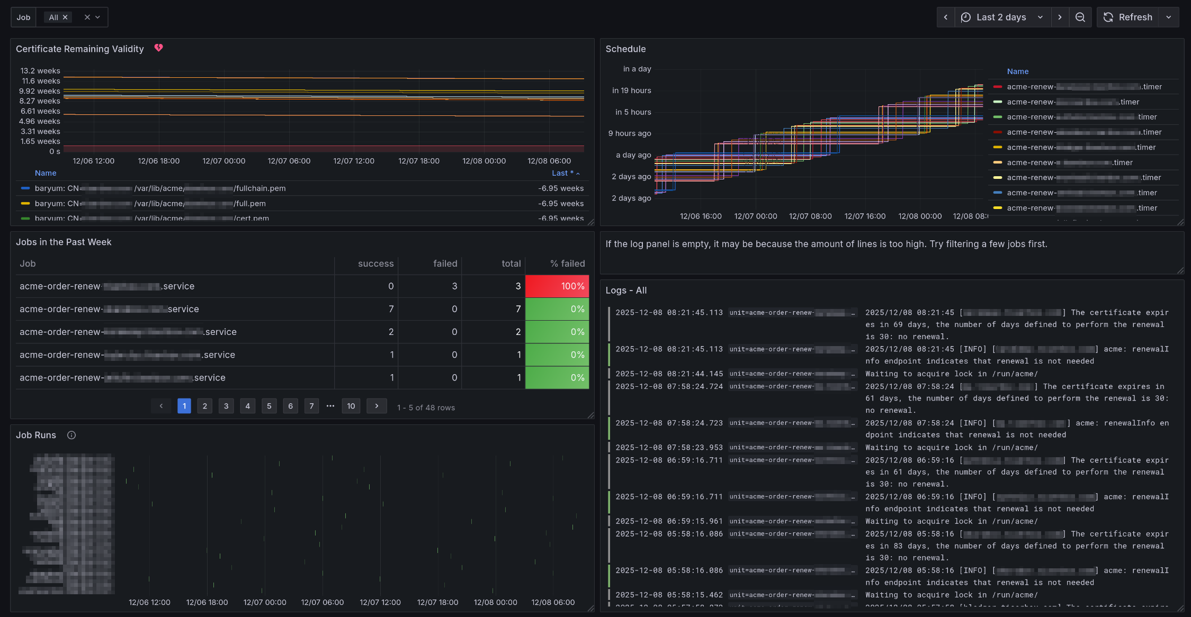
Task: Go to page 2 of the jobs table
Action: pyautogui.click(x=204, y=406)
